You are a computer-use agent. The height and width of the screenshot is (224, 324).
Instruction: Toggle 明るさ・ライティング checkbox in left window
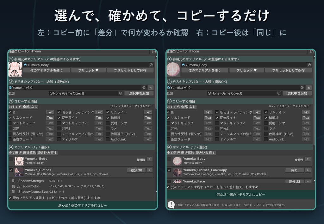(59, 112)
